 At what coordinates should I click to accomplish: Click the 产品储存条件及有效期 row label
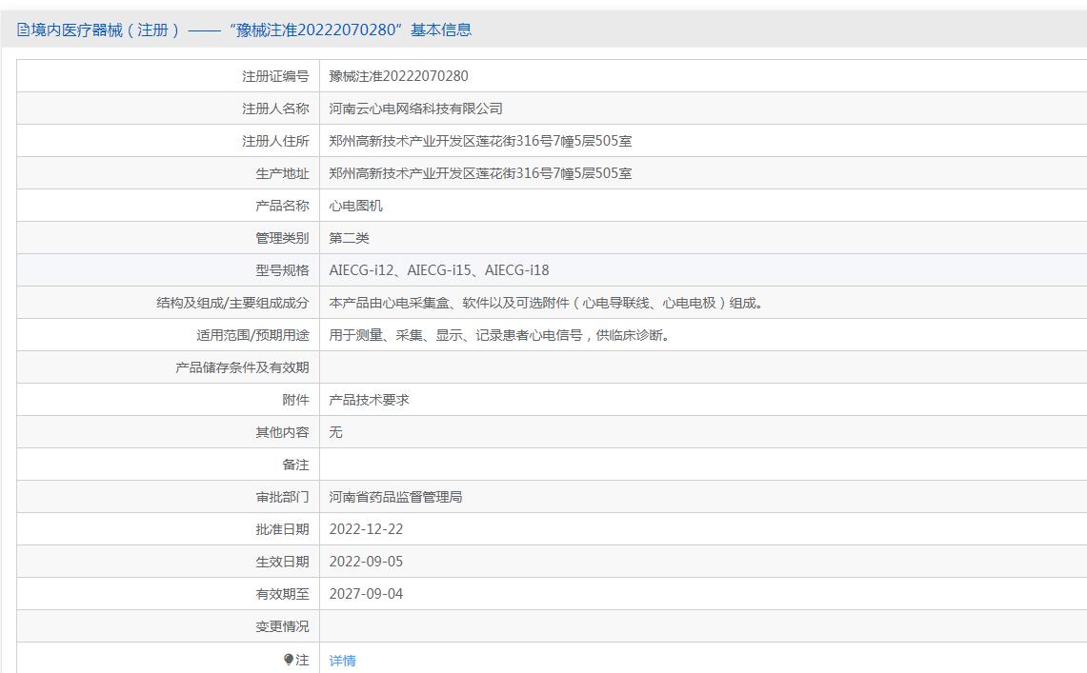tap(242, 367)
